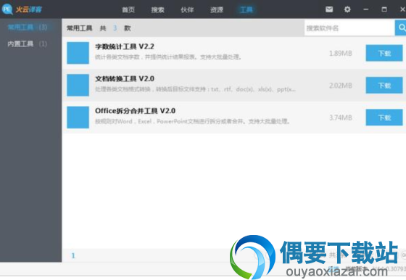Image resolution: width=406 pixels, height=280 pixels.
Task: Click the 字数统计工具 V2.2 title
Action: tap(125, 46)
